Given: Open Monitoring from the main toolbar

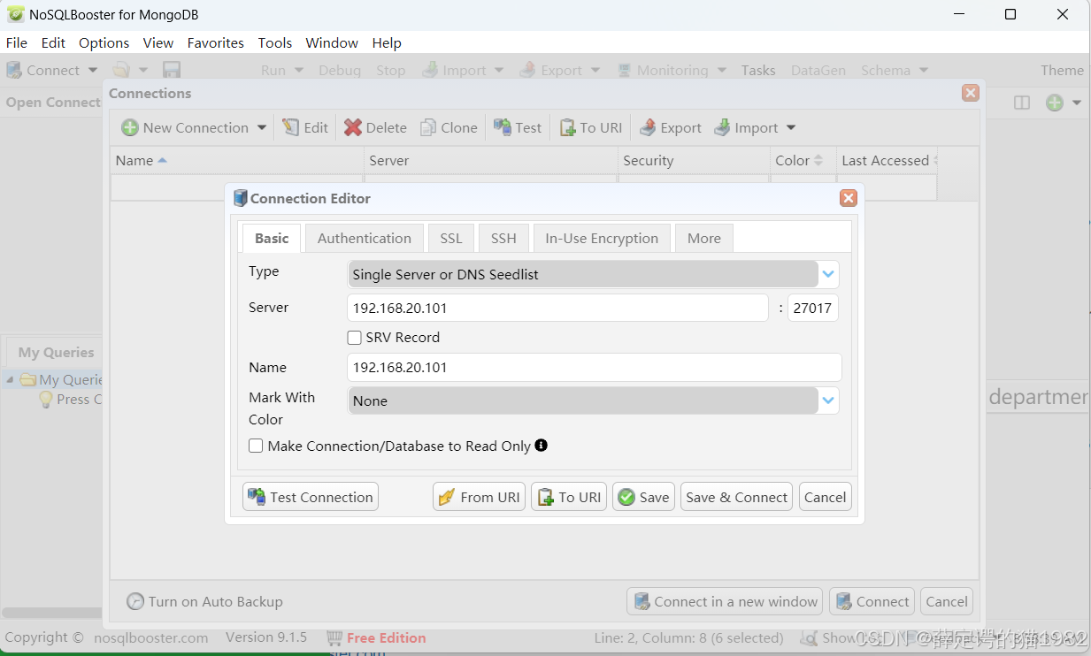Looking at the screenshot, I should 672,70.
